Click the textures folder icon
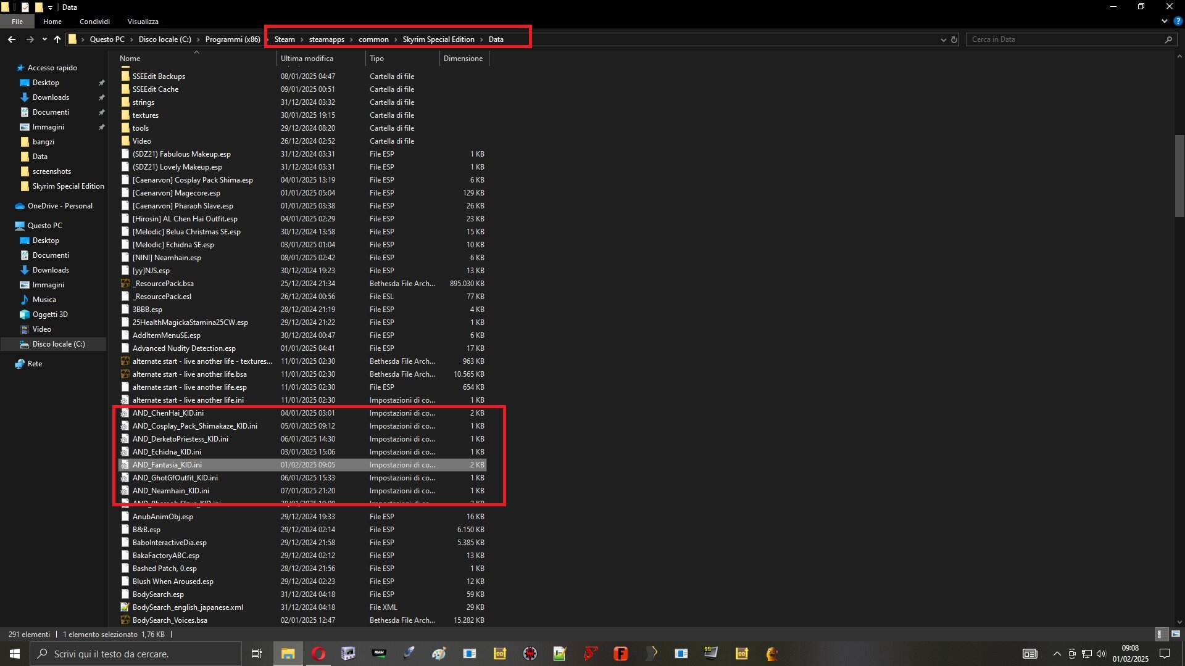Viewport: 1185px width, 666px height. point(125,115)
